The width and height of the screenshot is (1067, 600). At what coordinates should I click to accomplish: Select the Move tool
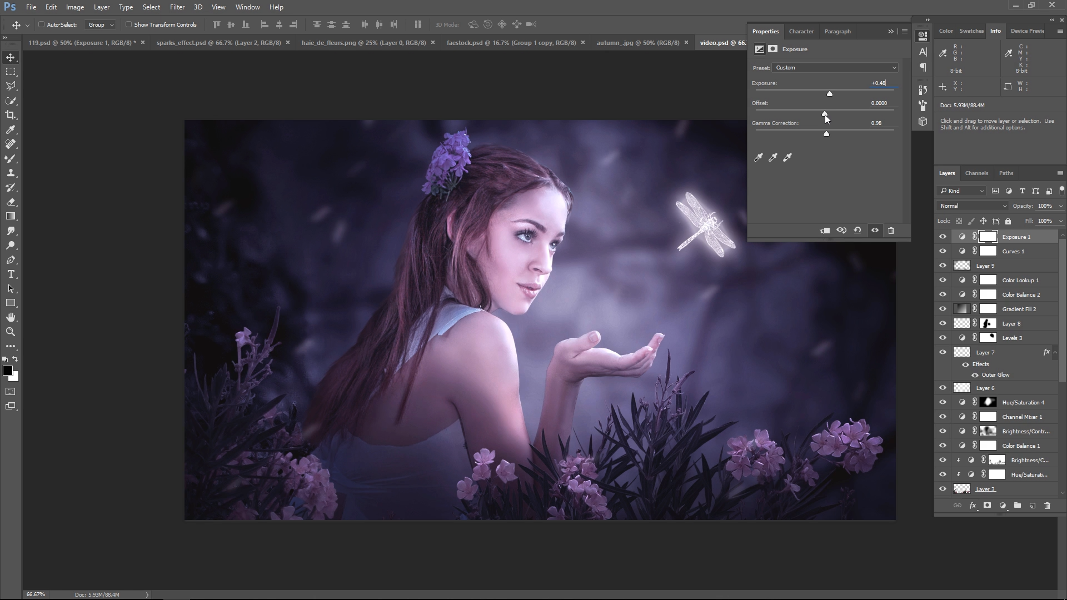pos(11,57)
